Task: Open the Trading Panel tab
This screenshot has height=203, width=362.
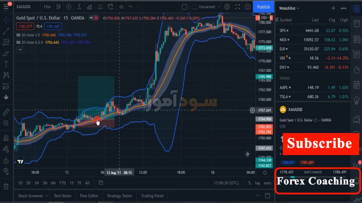Action: (x=152, y=196)
